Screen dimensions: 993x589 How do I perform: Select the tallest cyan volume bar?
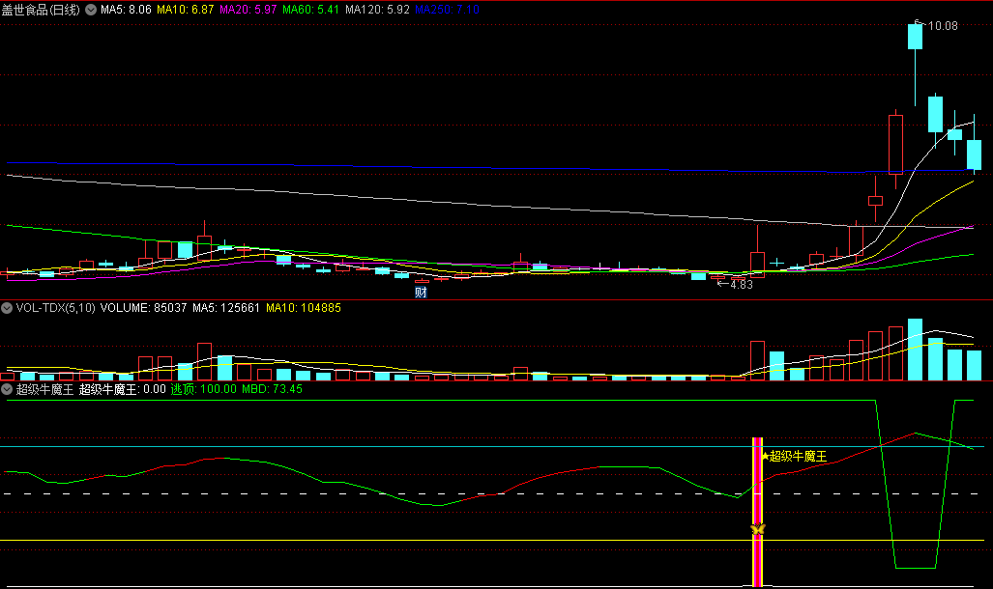click(915, 350)
